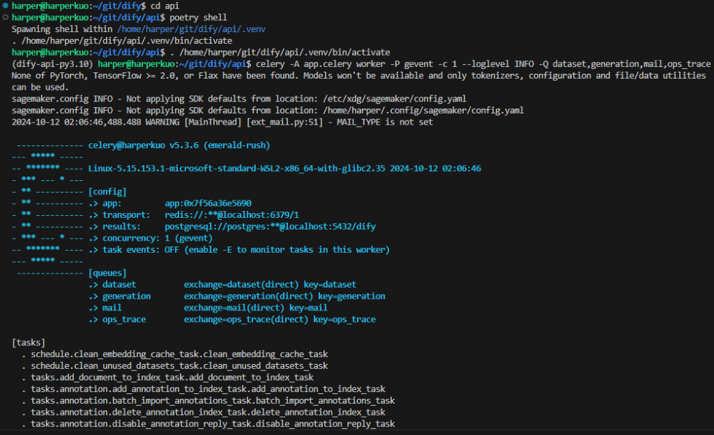Click the '(dify-api-py3.10)' virtualenv prefix

click(52, 64)
